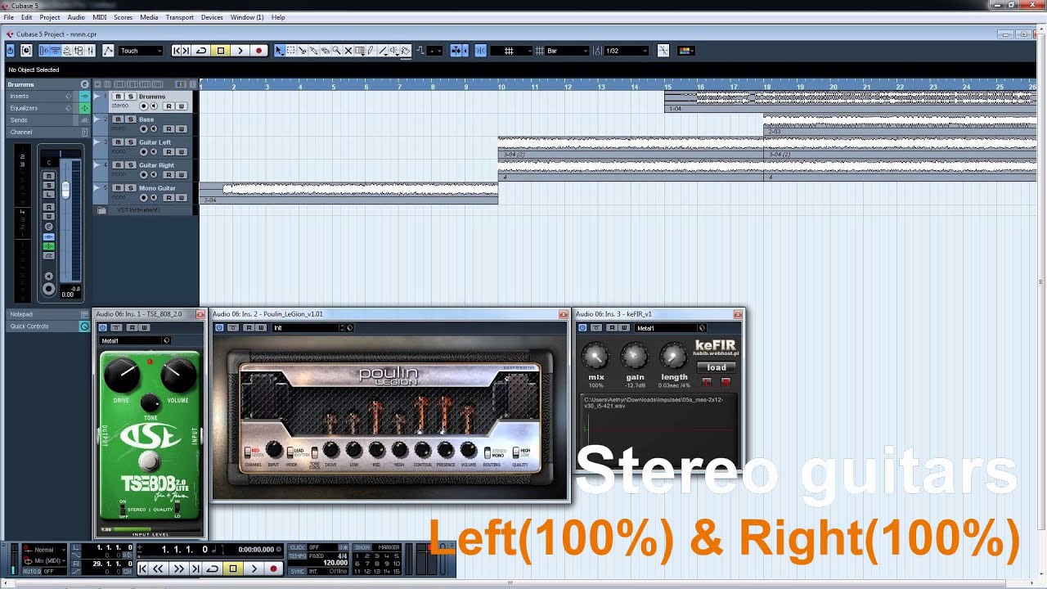Click the top toolbar Record button
The height and width of the screenshot is (589, 1047).
(x=258, y=51)
